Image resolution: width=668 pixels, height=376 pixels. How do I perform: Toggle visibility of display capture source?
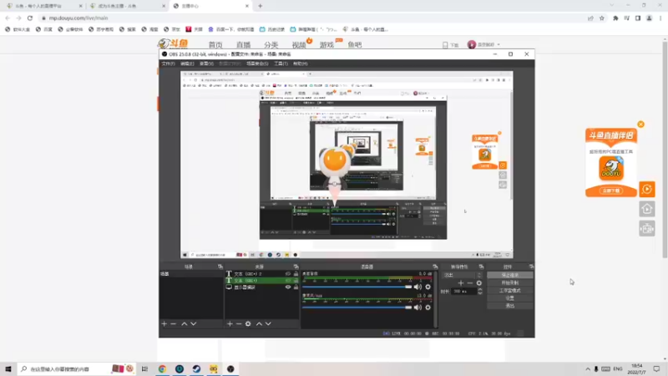[x=288, y=287]
